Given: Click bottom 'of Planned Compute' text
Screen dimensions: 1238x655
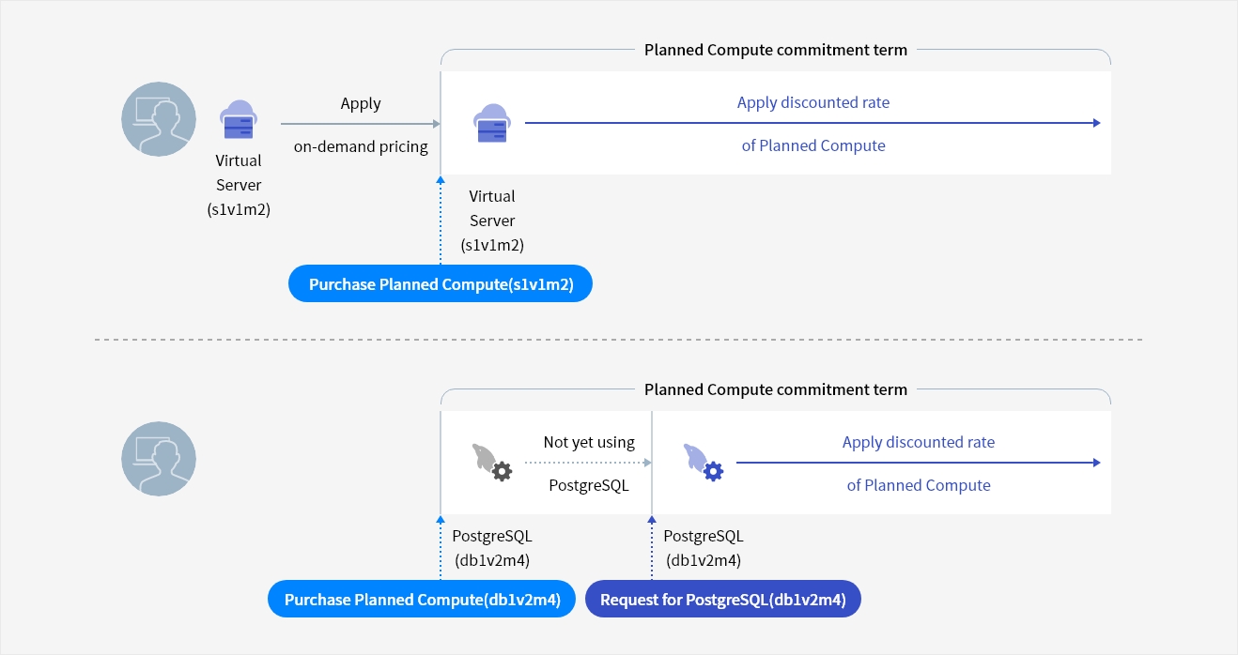Looking at the screenshot, I should pyautogui.click(x=918, y=485).
